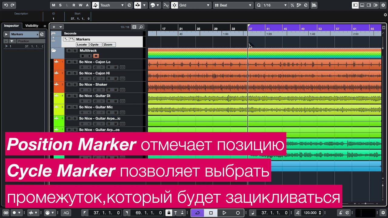Click the Add Marker icon on Markers track
Image resolution: width=388 pixels, height=218 pixels.
(66, 39)
